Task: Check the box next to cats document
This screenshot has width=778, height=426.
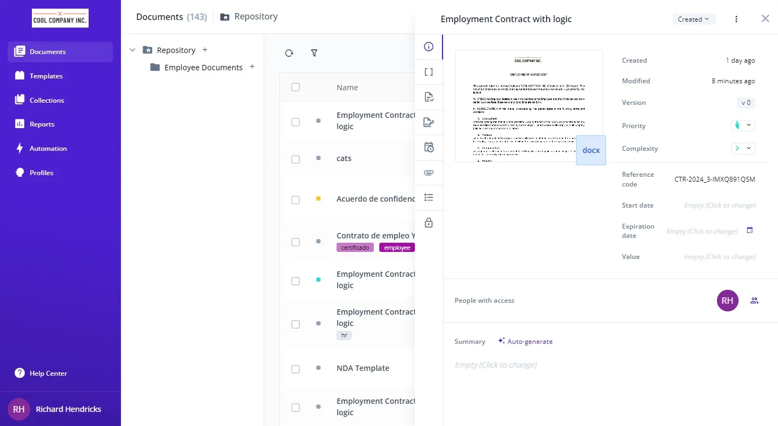Action: (296, 159)
